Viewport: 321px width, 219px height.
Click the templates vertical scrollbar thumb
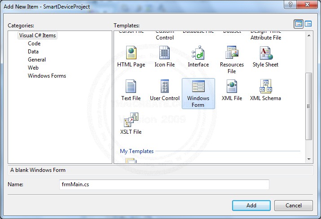click(x=308, y=106)
